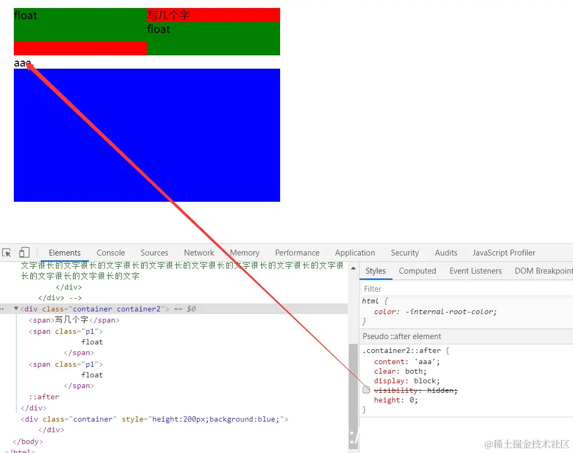Edit the clear: both property value
The image size is (573, 453).
[x=414, y=372]
